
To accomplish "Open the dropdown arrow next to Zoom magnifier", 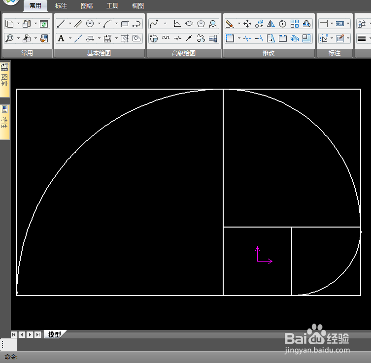I will pyautogui.click(x=18, y=38).
